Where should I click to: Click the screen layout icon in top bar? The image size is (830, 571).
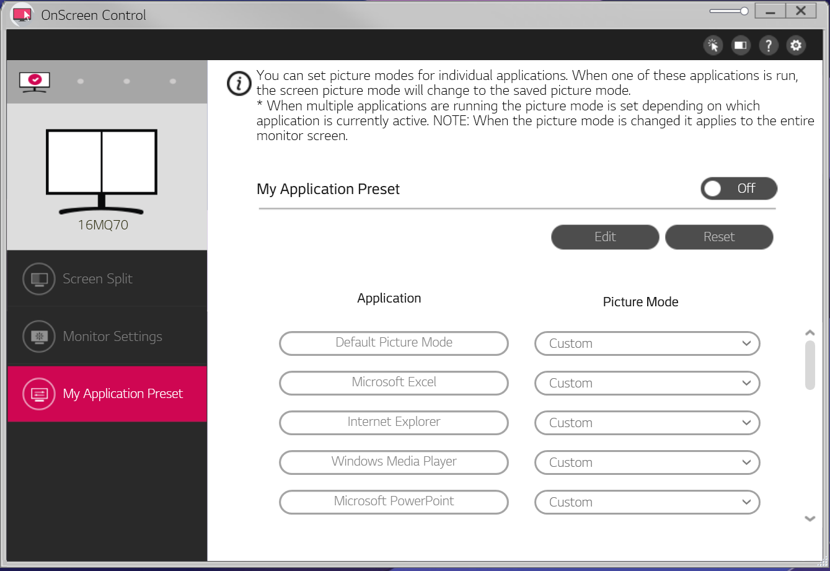click(x=740, y=45)
